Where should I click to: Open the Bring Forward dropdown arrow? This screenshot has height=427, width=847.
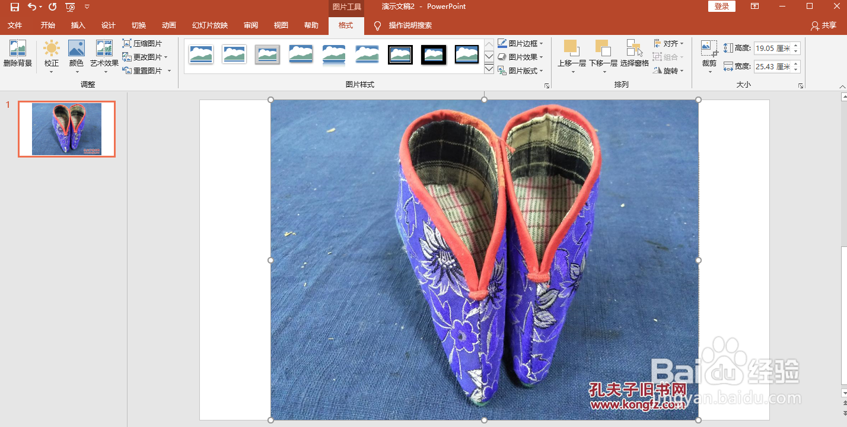[573, 72]
